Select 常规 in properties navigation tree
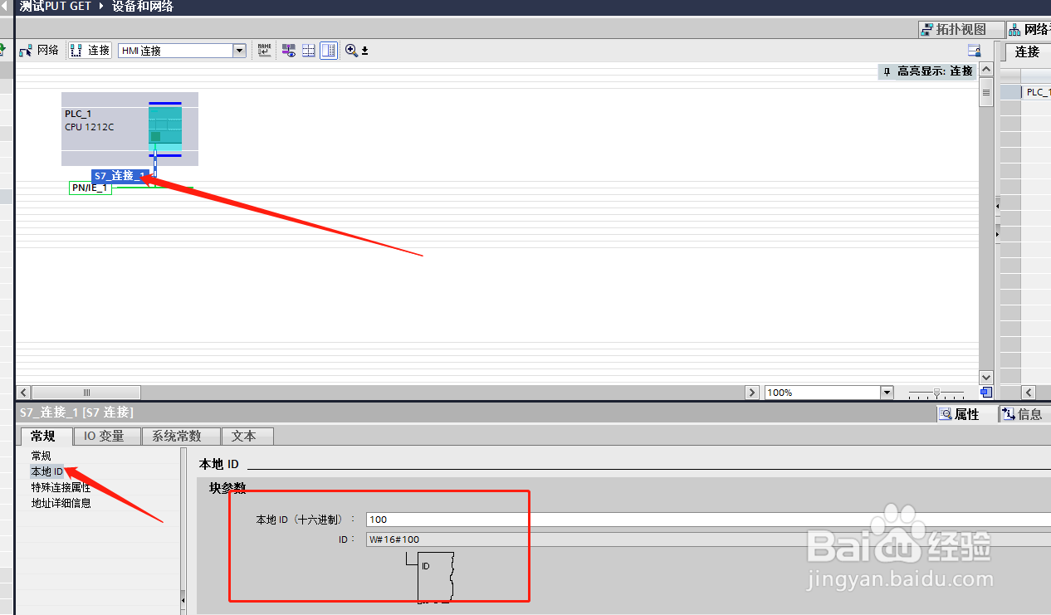Screen dimensions: 1051x615 click(42, 456)
